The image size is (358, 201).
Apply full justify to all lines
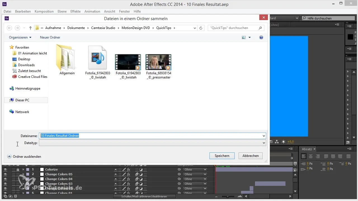pyautogui.click(x=348, y=156)
